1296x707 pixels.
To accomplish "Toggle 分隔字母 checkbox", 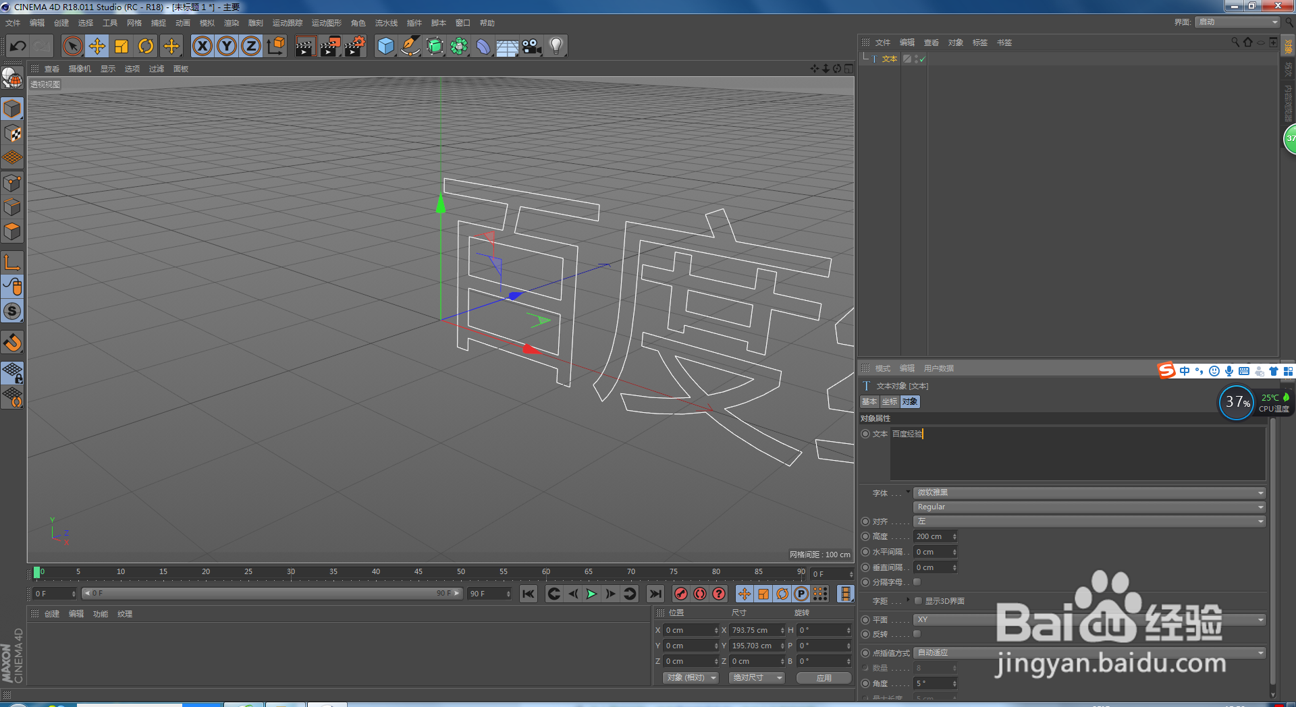I will (x=917, y=582).
